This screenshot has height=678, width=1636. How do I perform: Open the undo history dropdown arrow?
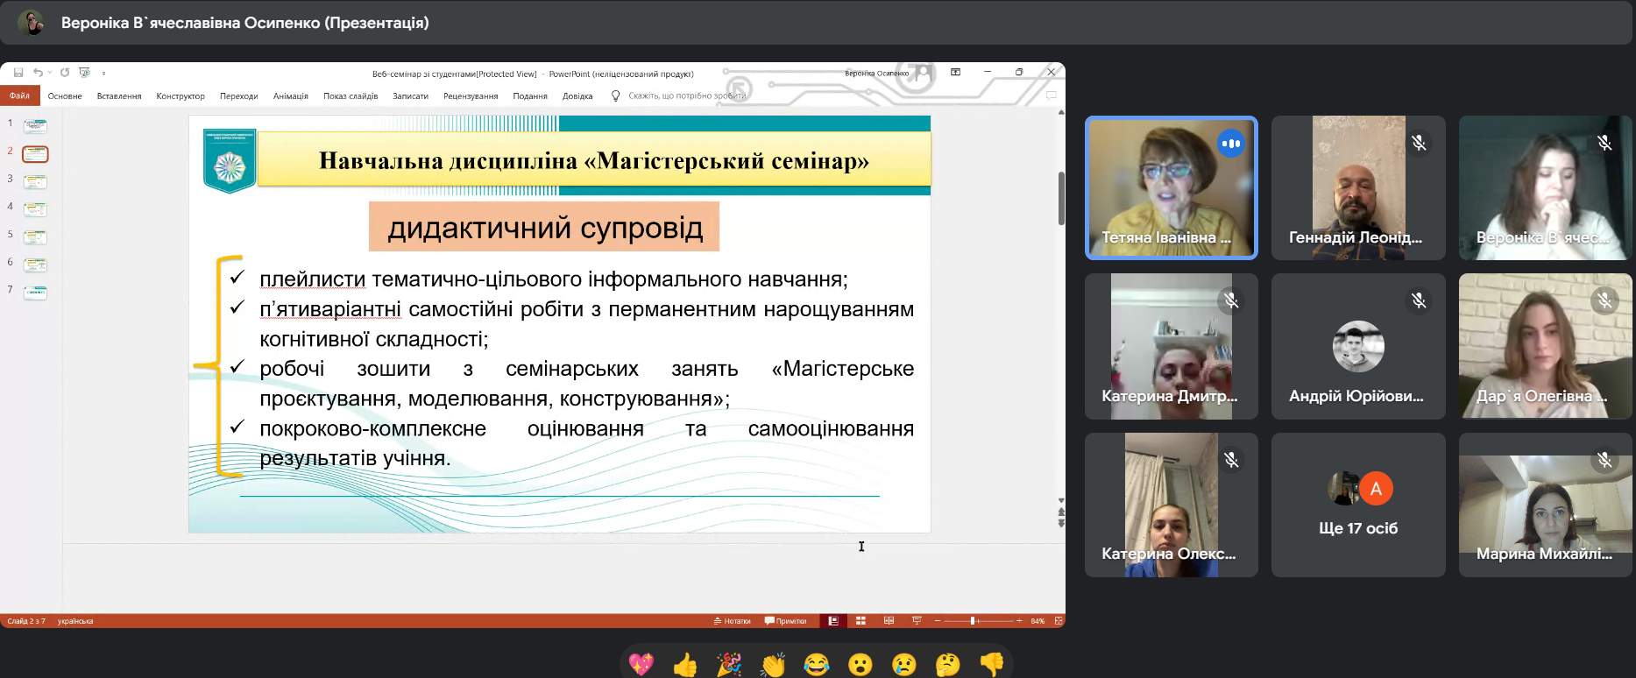point(50,73)
